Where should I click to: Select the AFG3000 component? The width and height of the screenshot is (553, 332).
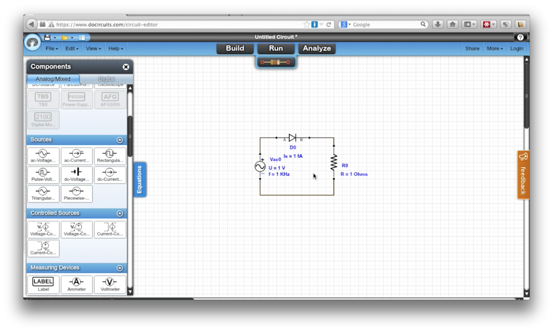point(110,99)
